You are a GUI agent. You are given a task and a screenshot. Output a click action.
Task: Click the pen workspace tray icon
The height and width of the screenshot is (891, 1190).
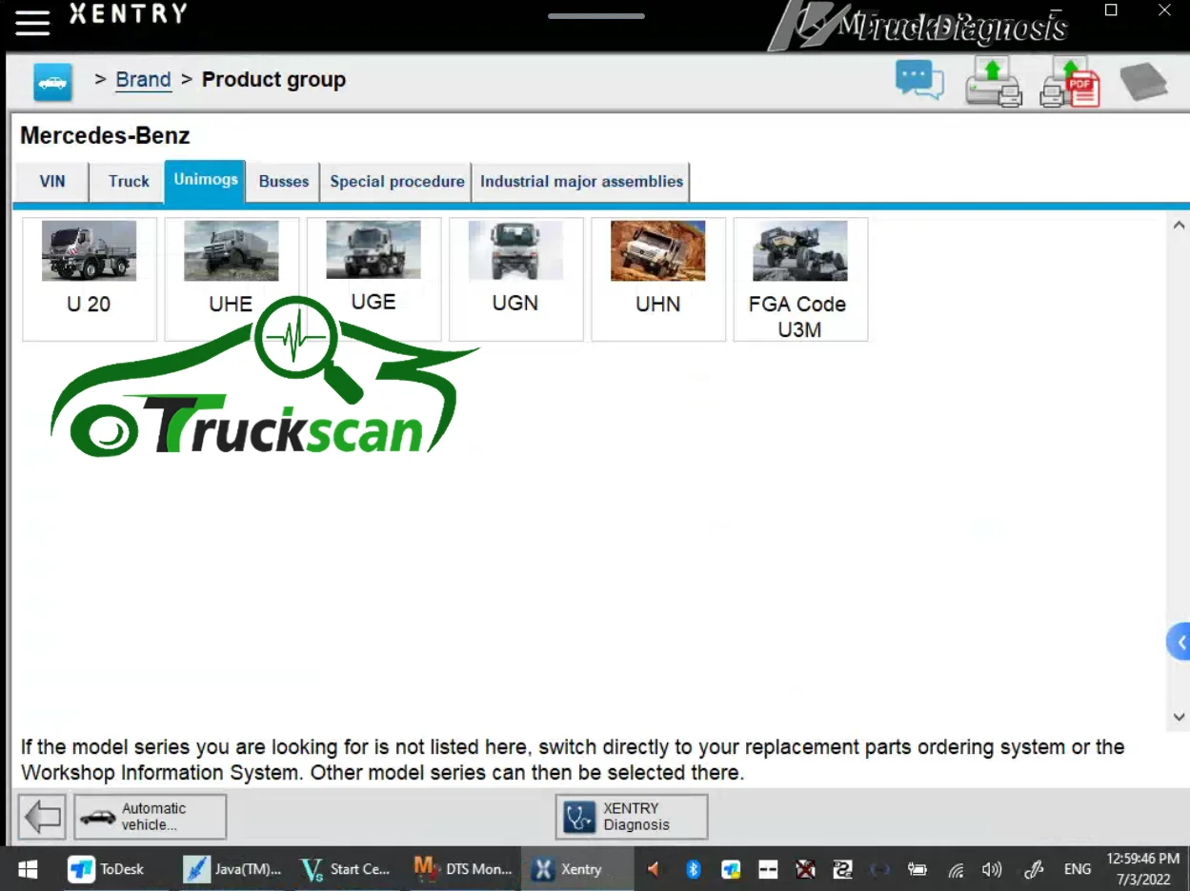pyautogui.click(x=1034, y=869)
